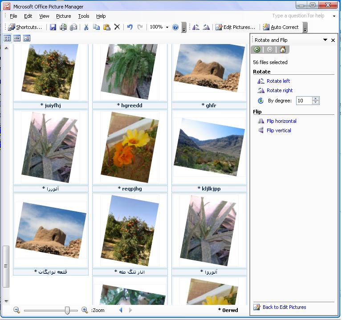Click the Rotate right link
350x320 pixels.
(280, 90)
